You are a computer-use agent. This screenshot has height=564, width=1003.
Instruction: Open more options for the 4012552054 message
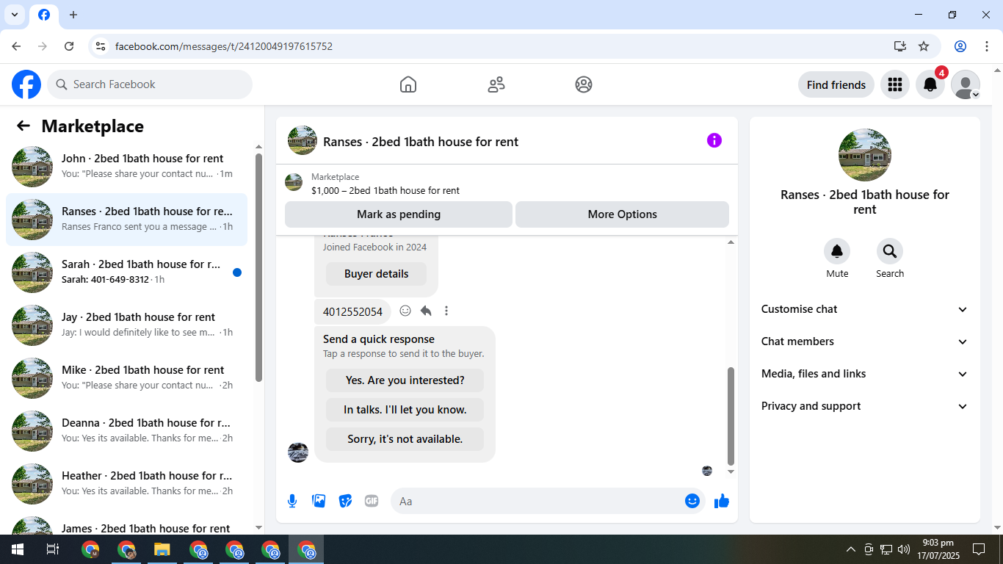(x=446, y=311)
